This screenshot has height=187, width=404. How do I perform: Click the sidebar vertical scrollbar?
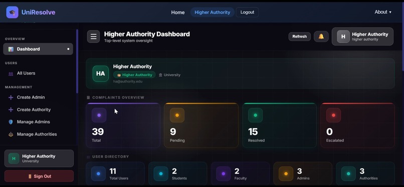click(x=77, y=61)
